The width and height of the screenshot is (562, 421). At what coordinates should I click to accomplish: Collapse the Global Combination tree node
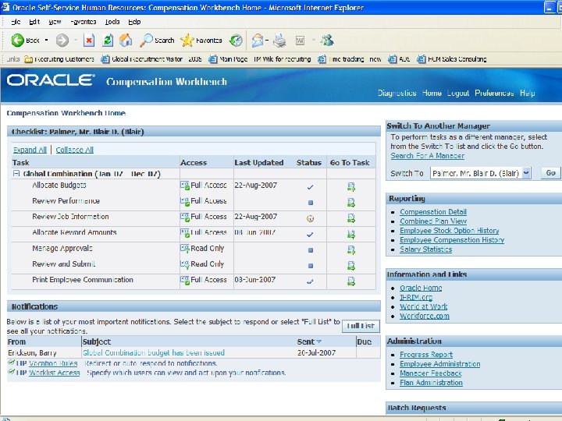point(16,174)
